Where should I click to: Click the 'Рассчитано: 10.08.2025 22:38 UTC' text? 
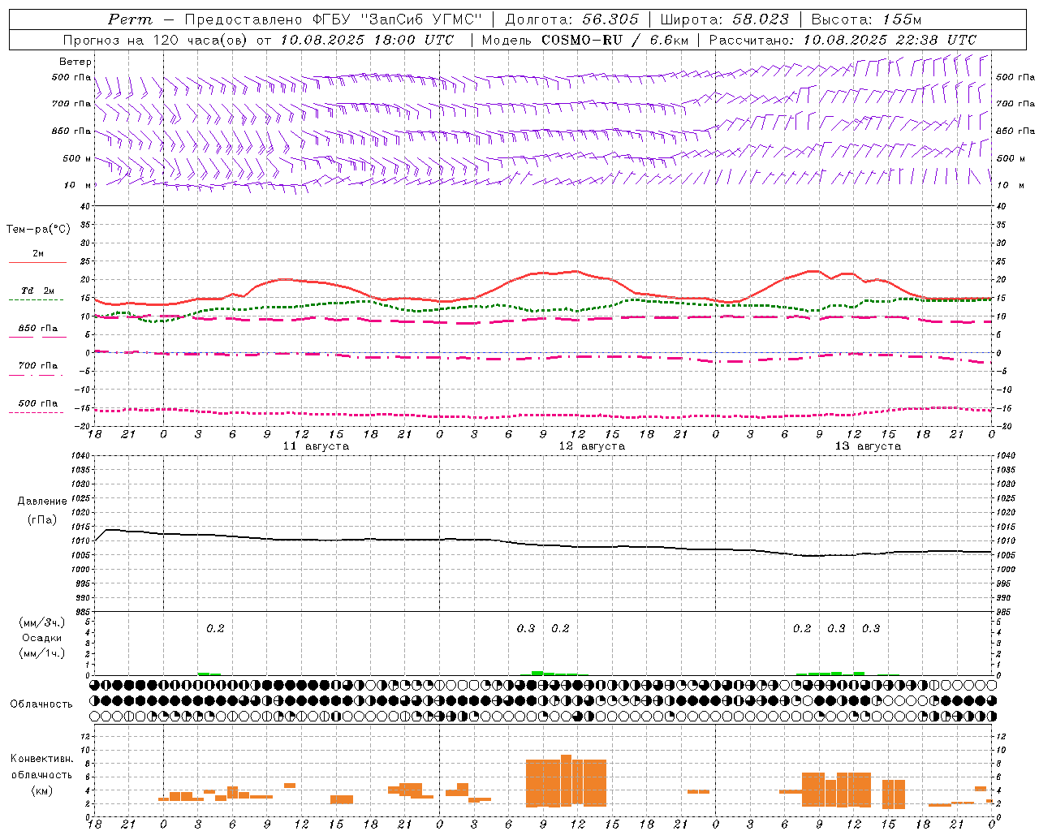click(843, 40)
